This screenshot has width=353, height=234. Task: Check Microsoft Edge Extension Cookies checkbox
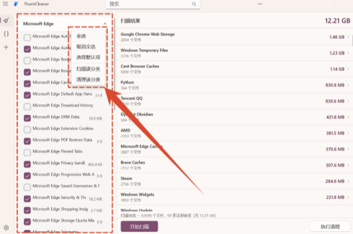27,129
